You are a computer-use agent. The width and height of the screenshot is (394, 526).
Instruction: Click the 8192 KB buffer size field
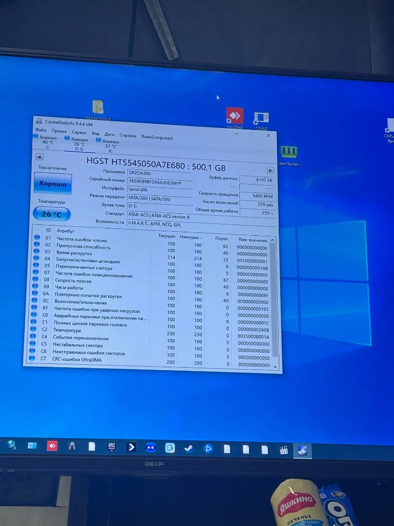point(257,180)
